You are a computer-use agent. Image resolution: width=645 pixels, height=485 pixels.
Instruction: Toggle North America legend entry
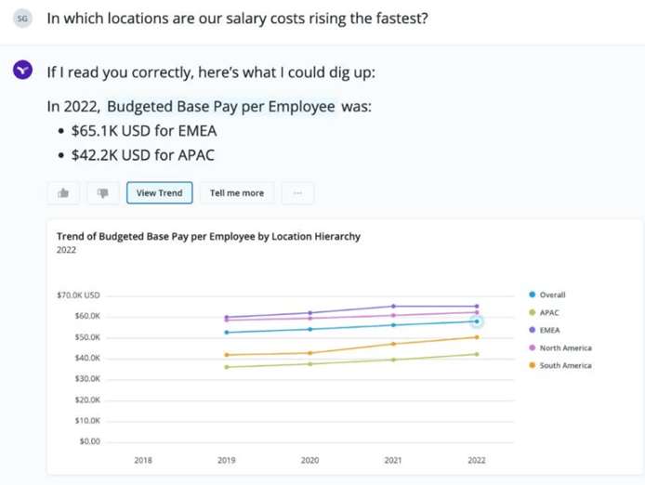560,348
